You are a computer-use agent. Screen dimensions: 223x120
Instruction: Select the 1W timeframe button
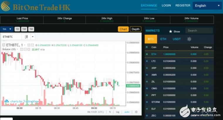pos(24,29)
